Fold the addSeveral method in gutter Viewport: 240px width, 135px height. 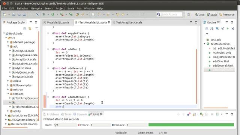(48, 68)
